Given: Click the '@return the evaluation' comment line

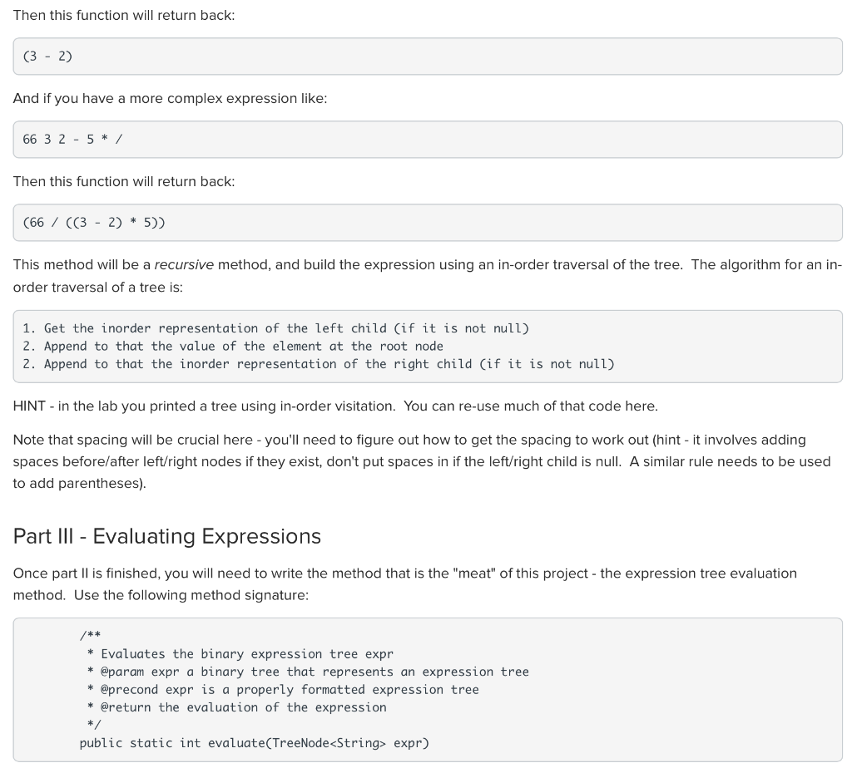Looking at the screenshot, I should click(236, 707).
